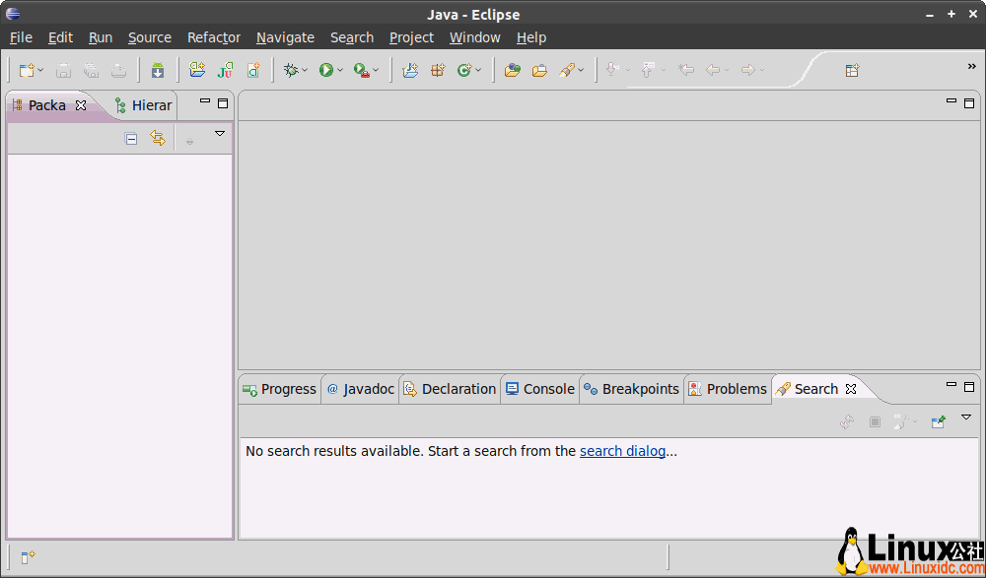Follow the 'search dialog' link
This screenshot has height=578, width=986.
(622, 451)
